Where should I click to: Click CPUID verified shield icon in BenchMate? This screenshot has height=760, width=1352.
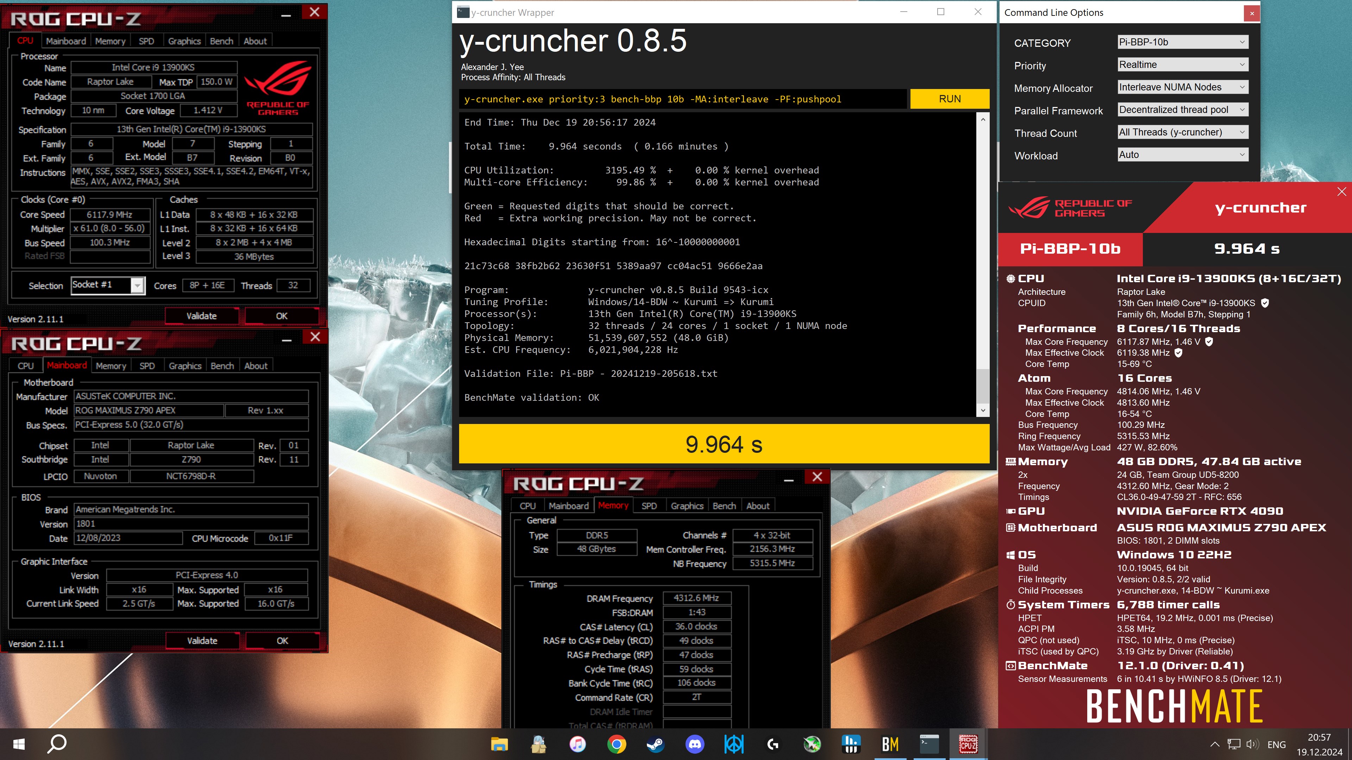pyautogui.click(x=1265, y=303)
